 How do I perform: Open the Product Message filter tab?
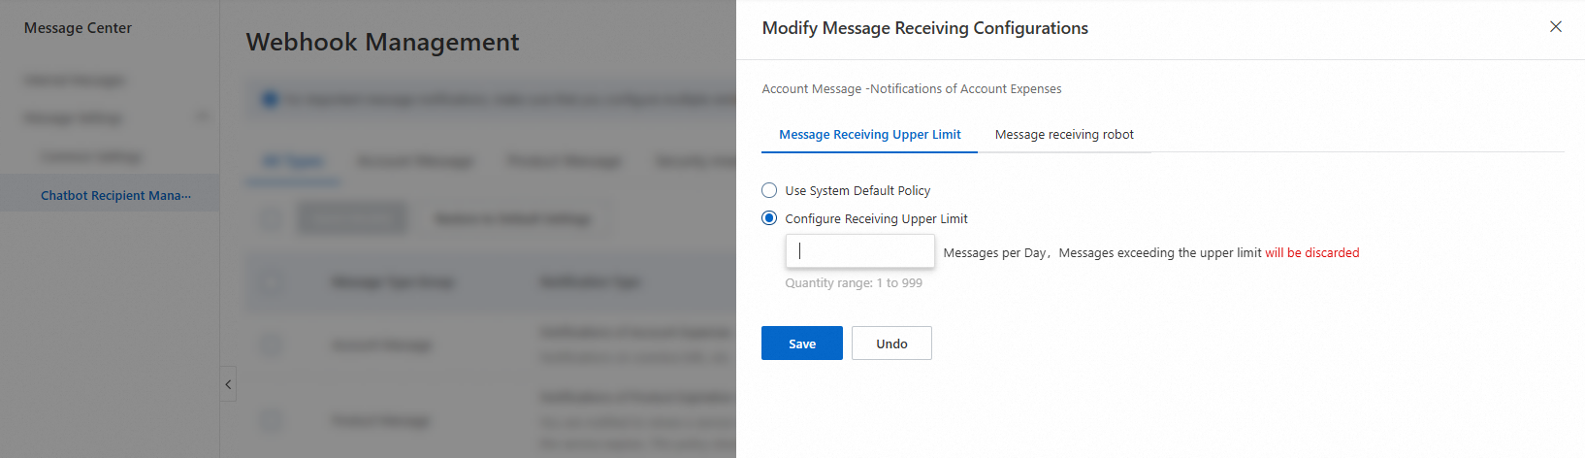pyautogui.click(x=564, y=161)
